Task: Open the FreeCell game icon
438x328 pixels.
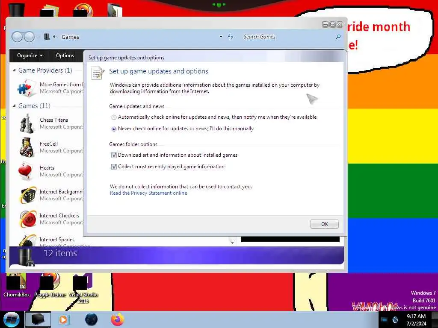Action: click(x=27, y=147)
